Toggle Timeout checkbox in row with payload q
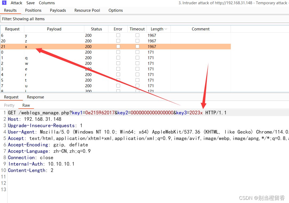This screenshot has height=203, width=289. (137, 58)
